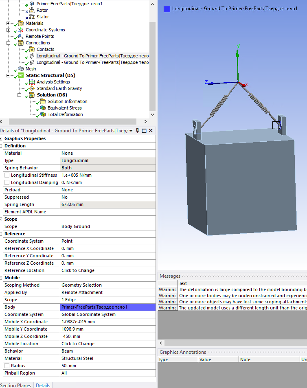This screenshot has height=388, width=307.
Task: Click the Equivalent Stress result icon
Action: pos(43,108)
